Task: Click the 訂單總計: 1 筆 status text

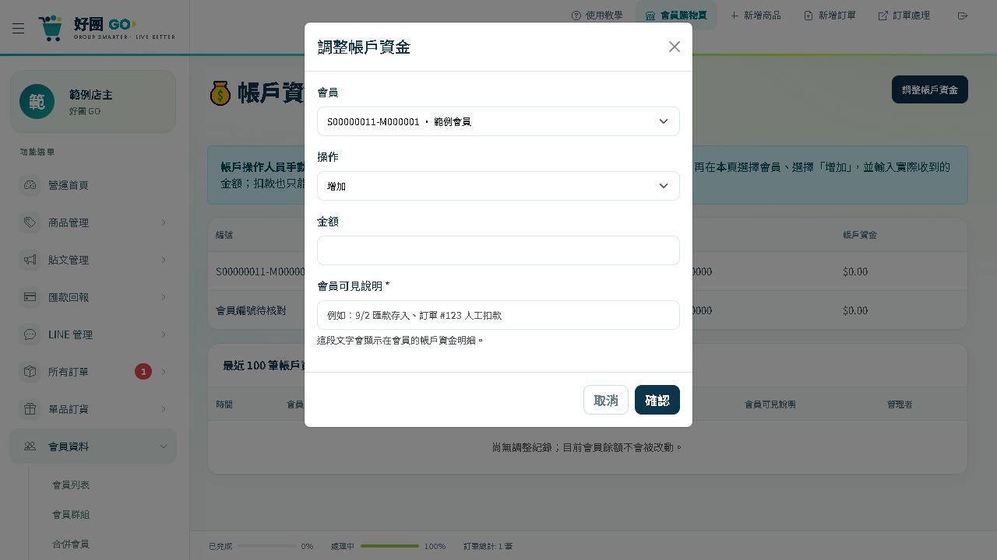Action: coord(488,546)
